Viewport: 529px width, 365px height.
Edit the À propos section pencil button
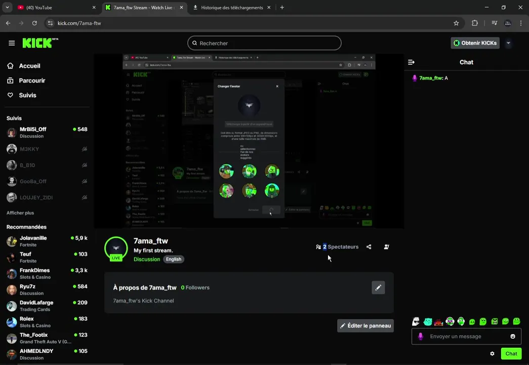coord(378,287)
